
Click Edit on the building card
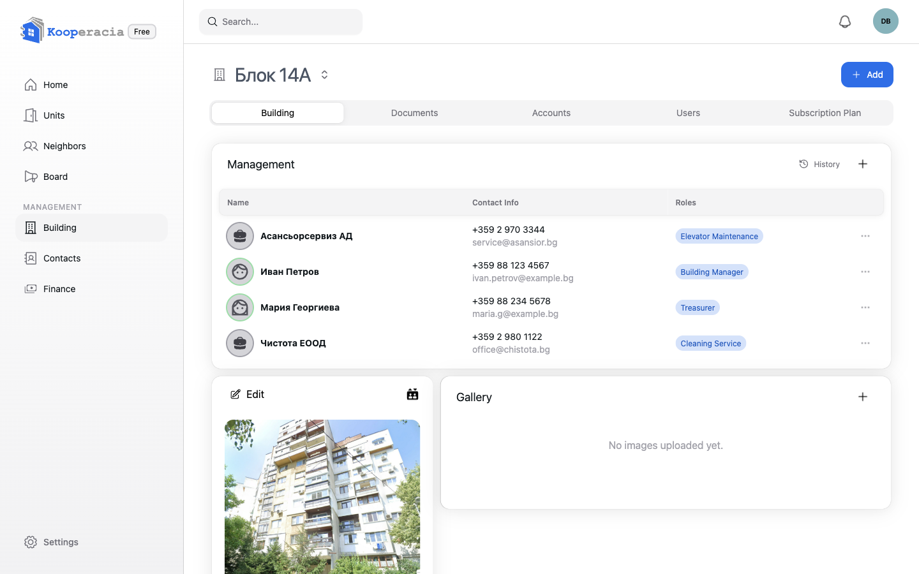(x=248, y=394)
